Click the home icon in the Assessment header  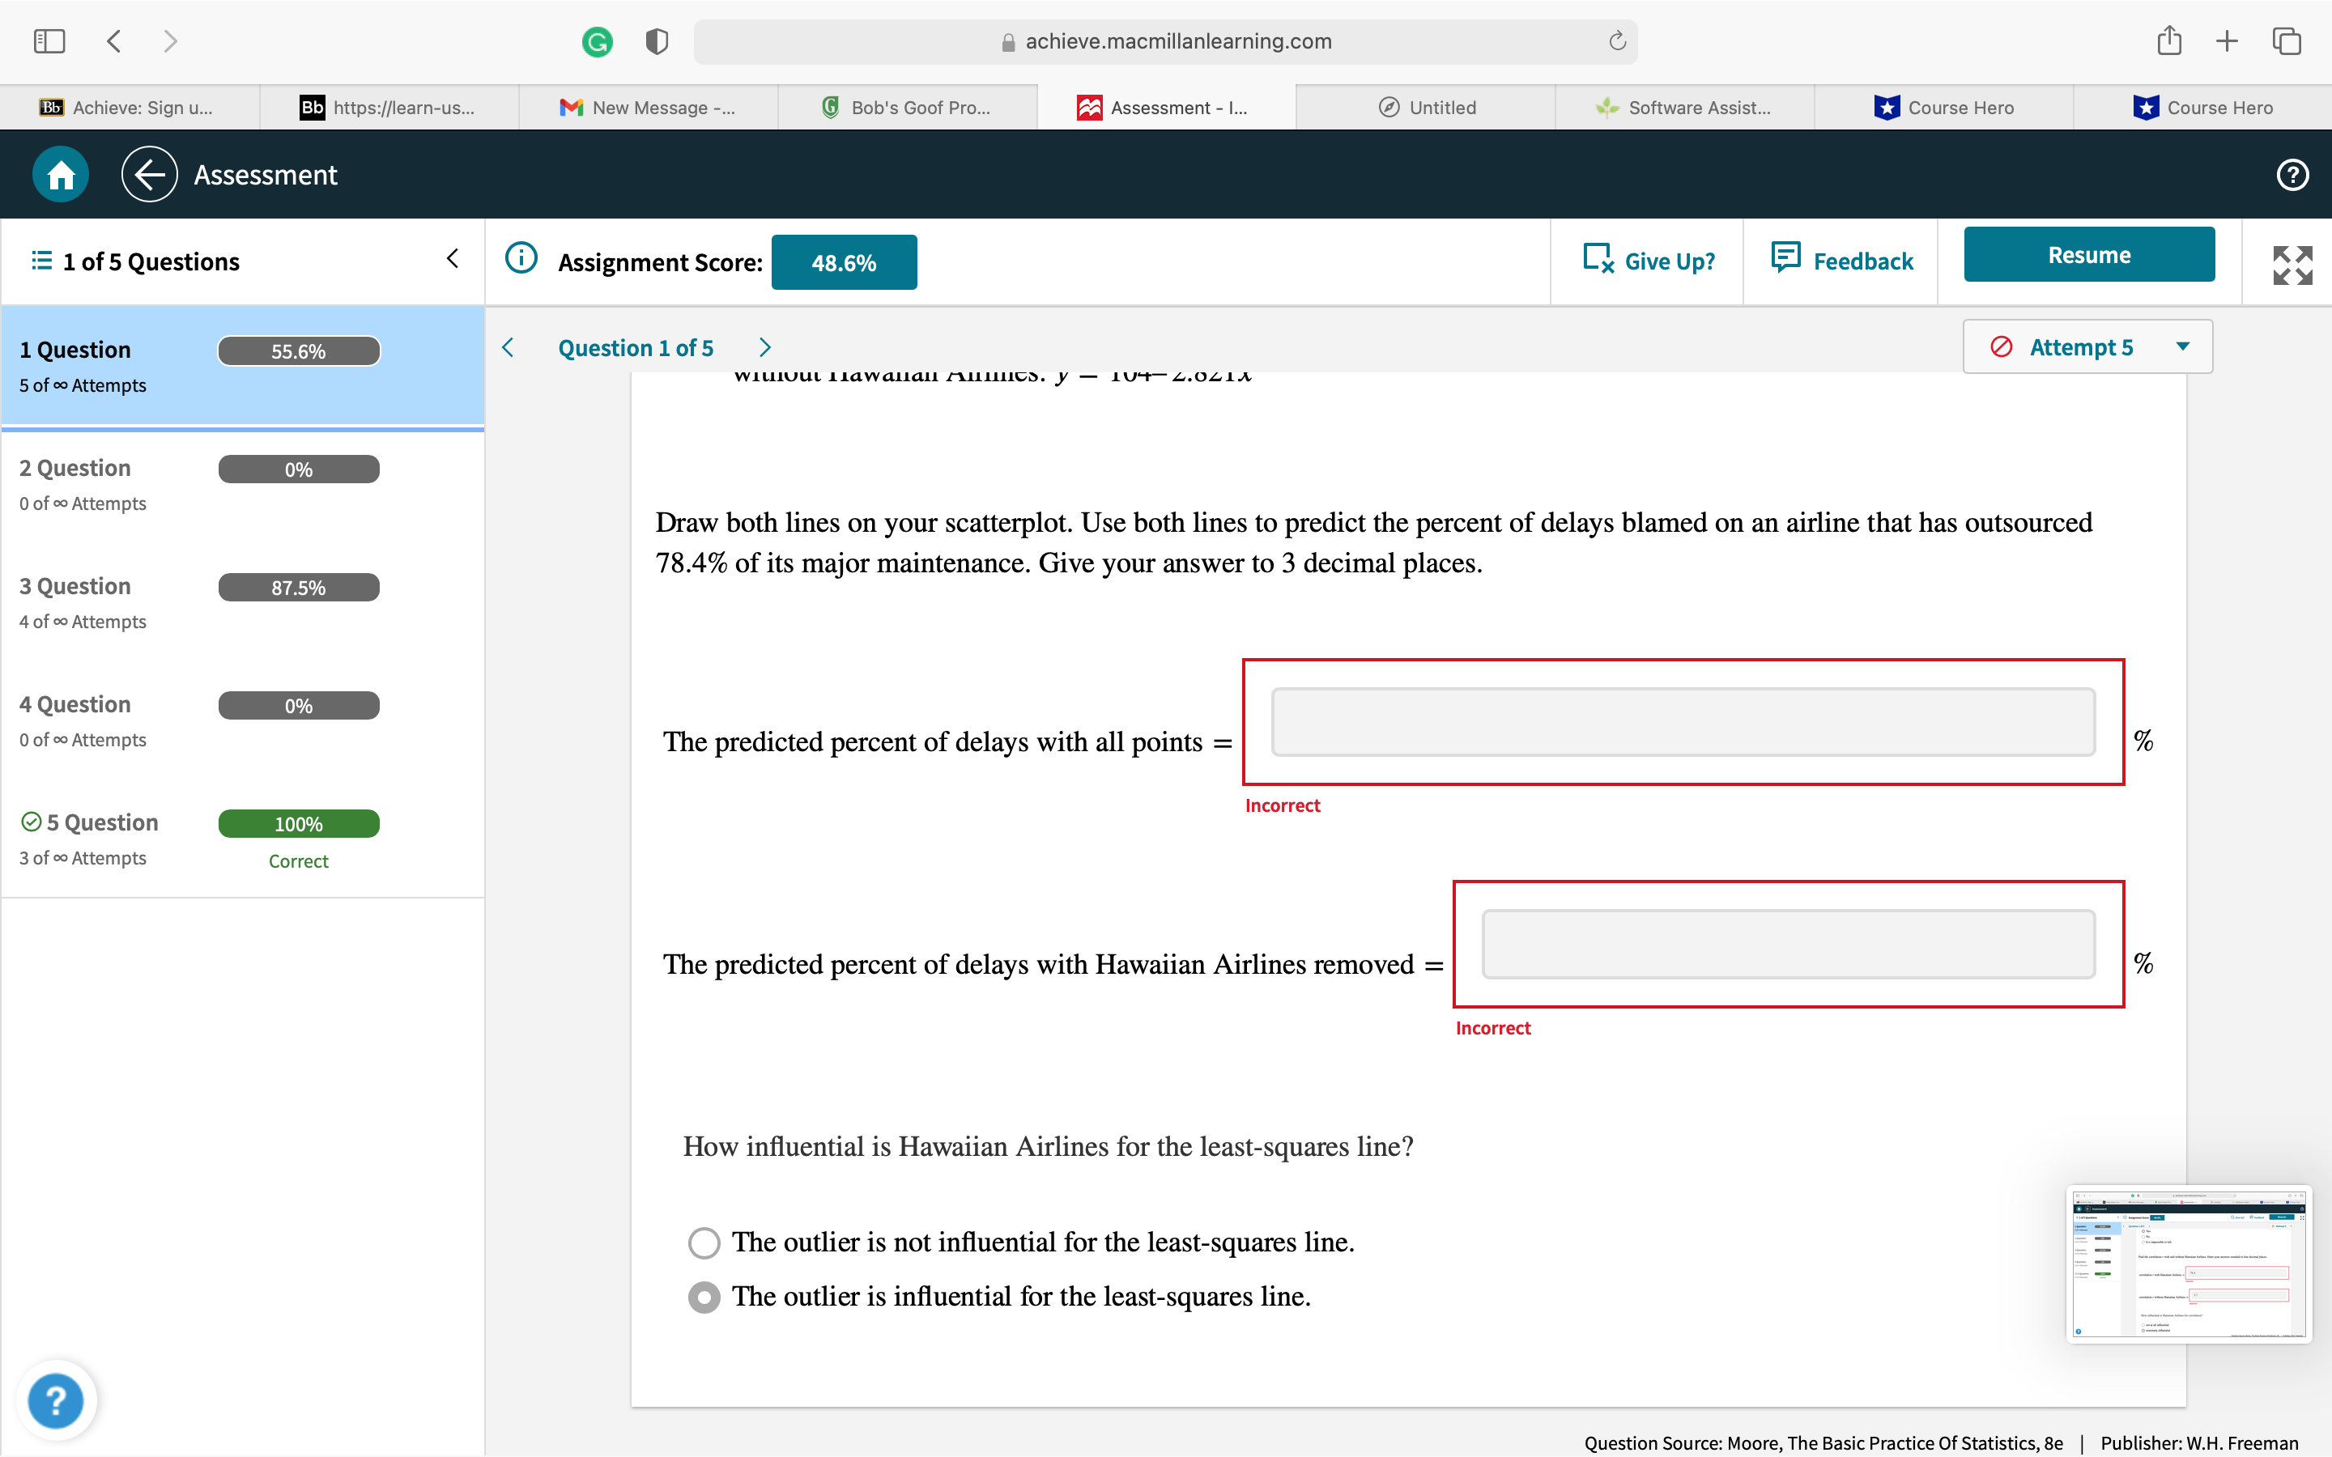tap(59, 174)
